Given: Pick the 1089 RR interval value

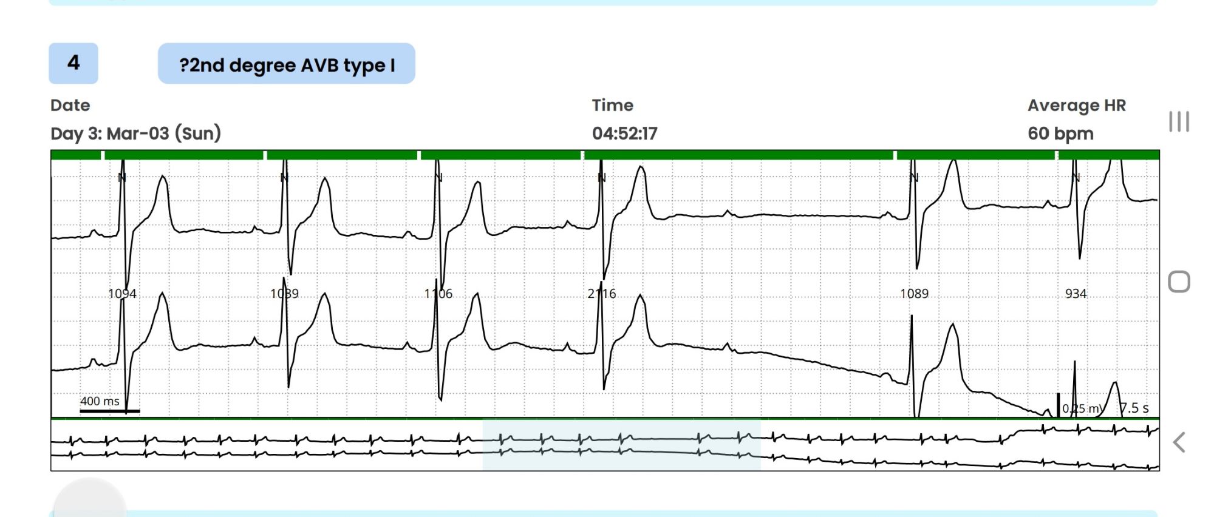Looking at the screenshot, I should [x=914, y=294].
